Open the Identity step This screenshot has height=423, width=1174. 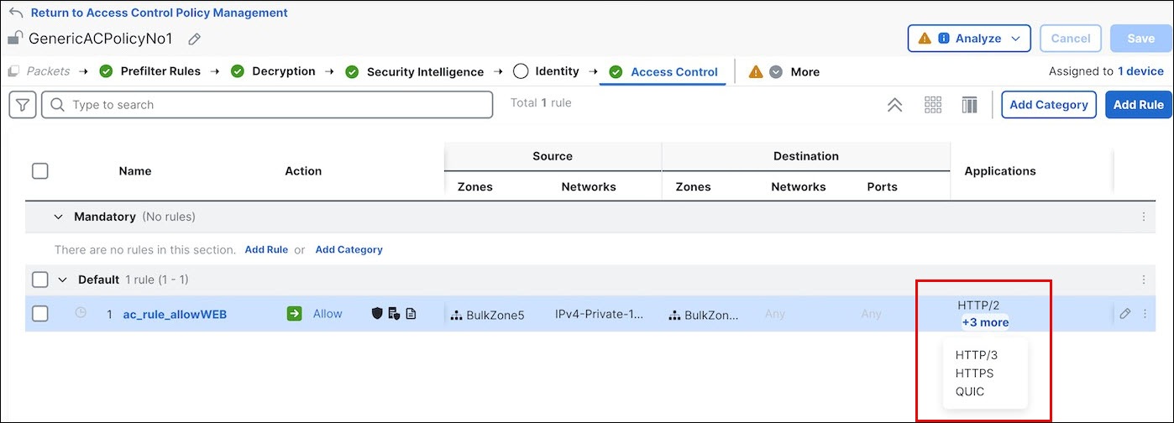point(557,71)
